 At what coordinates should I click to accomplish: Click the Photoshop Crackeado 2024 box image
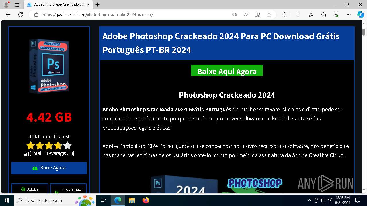pyautogui.click(x=49, y=66)
